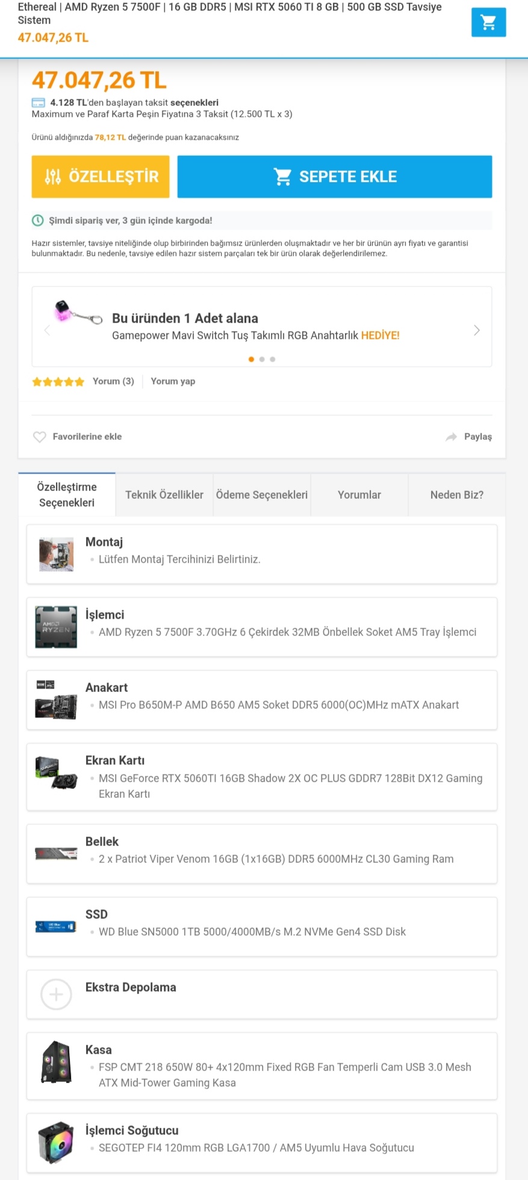Click the RGB keychain gift image
The image size is (528, 1180).
77,312
